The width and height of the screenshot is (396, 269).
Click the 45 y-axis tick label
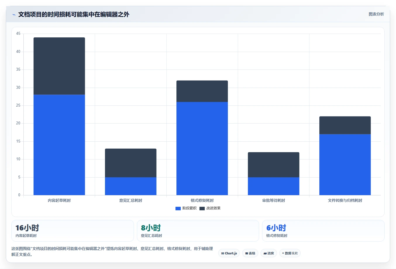click(x=18, y=34)
